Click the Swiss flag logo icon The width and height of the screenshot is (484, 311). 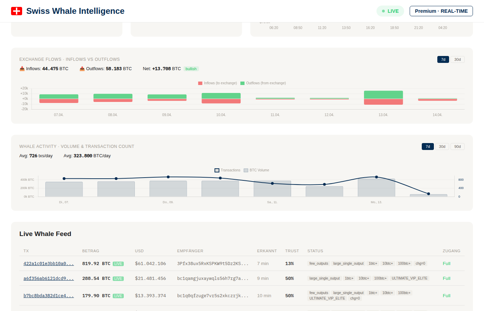pyautogui.click(x=17, y=11)
